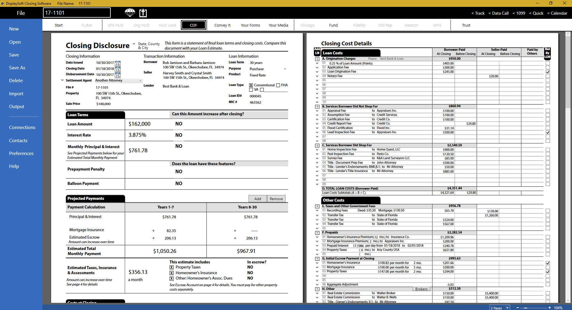Open calendar picker for Disbursement Date
The height and width of the screenshot is (310, 572).
pos(118,75)
